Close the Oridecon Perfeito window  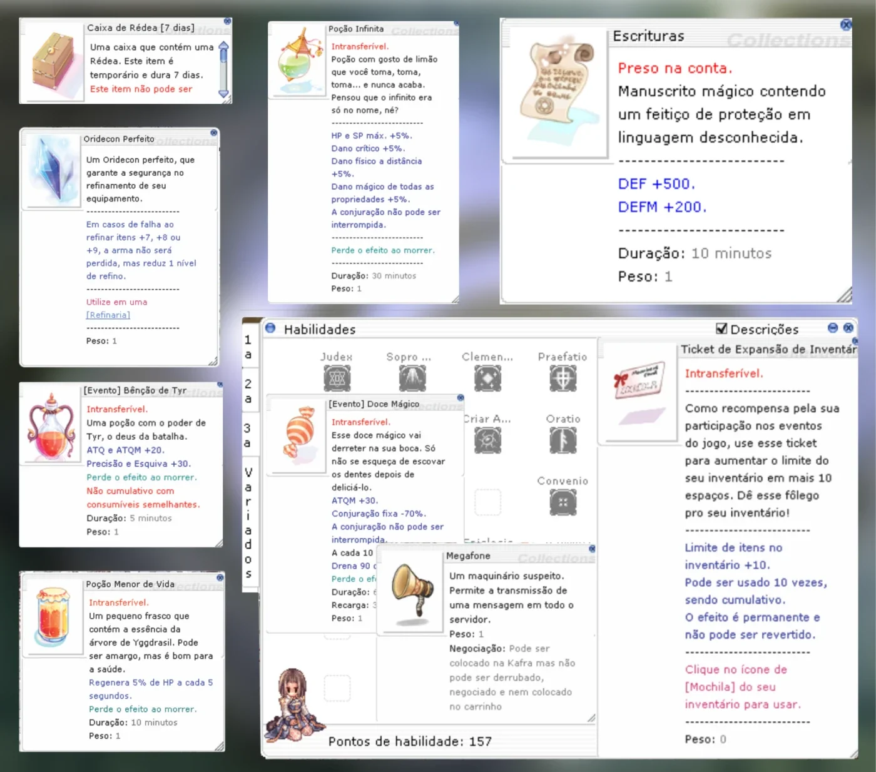pos(214,133)
